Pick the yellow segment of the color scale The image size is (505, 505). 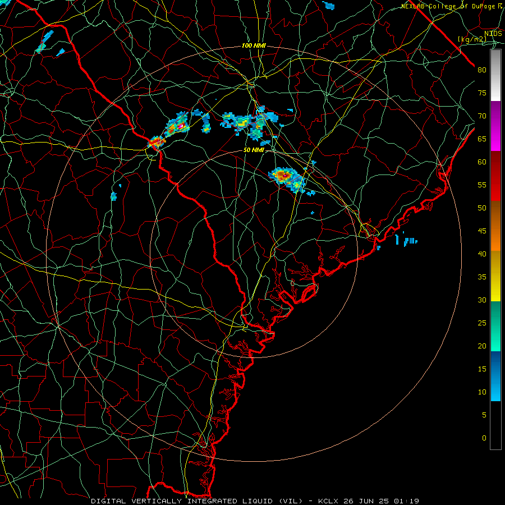click(495, 276)
